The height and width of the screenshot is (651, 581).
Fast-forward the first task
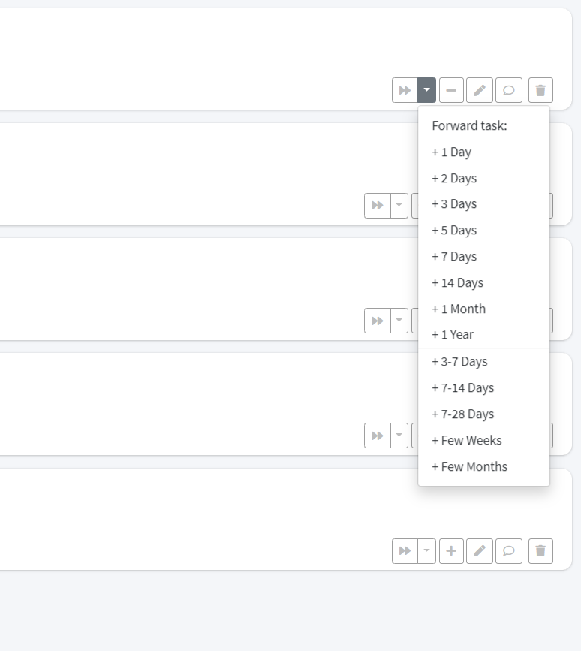pos(405,89)
